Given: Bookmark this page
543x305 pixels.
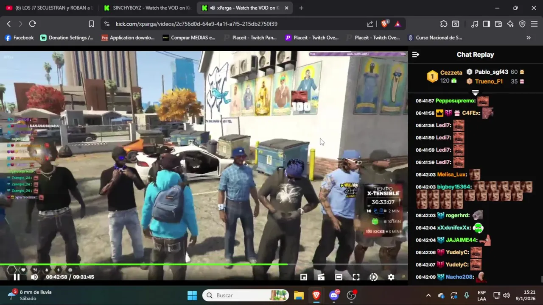Looking at the screenshot, I should 91,24.
